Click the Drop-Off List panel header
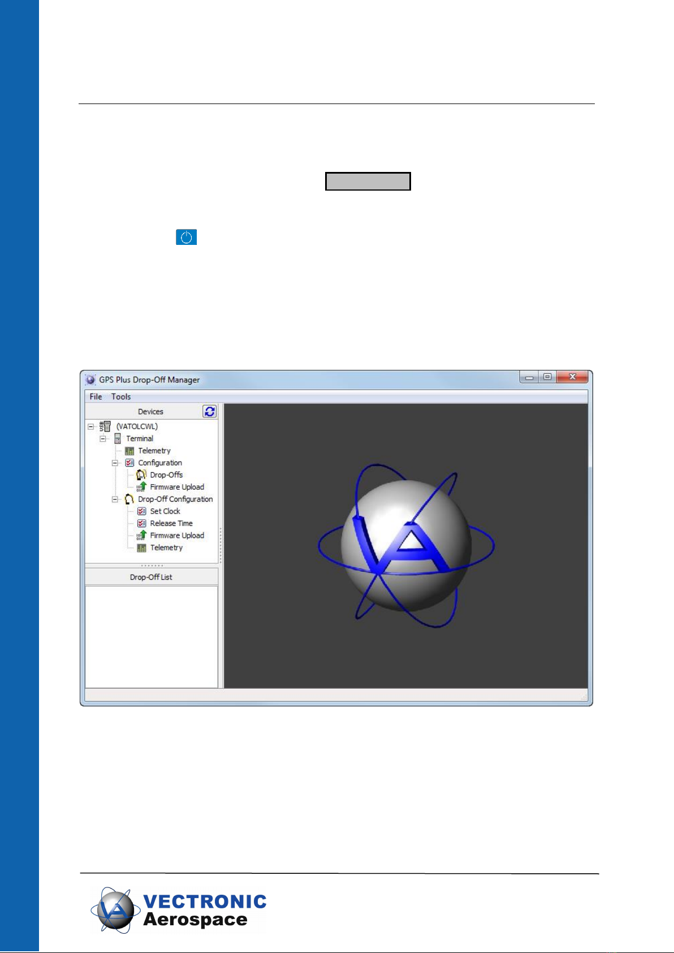Viewport: 674px width, 953px height. [152, 577]
